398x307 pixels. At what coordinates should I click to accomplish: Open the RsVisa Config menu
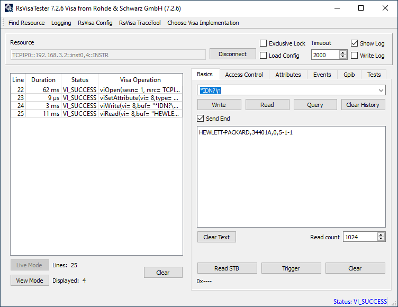[95, 23]
